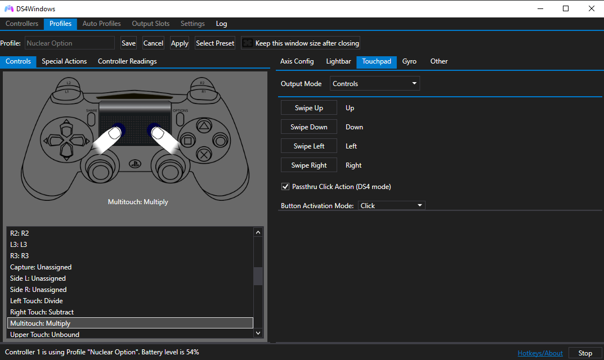
Task: Go to the Output Slots tab
Action: (151, 24)
